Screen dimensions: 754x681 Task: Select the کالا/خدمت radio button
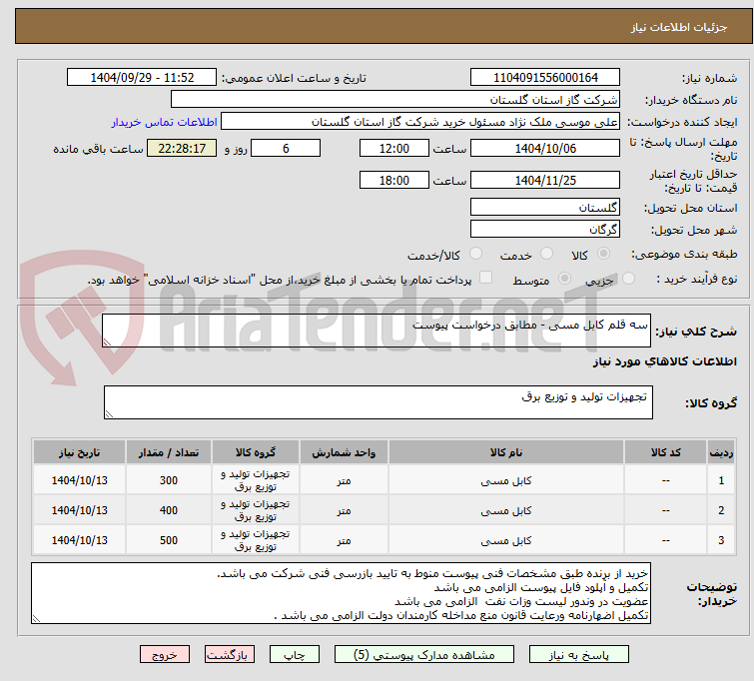tap(475, 254)
